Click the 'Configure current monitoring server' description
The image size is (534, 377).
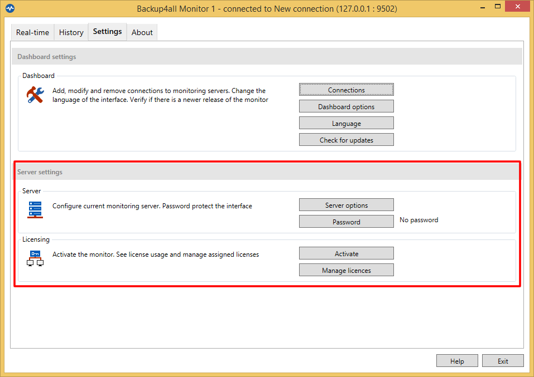pyautogui.click(x=152, y=206)
